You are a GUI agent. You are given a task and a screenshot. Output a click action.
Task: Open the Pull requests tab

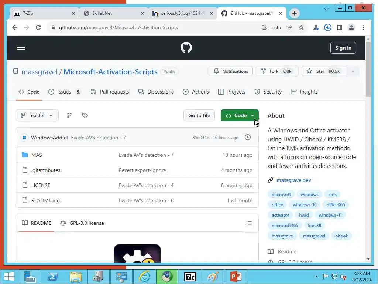(110, 92)
